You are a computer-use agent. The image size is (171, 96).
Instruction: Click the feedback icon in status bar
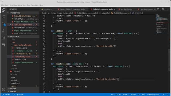click(163, 94)
